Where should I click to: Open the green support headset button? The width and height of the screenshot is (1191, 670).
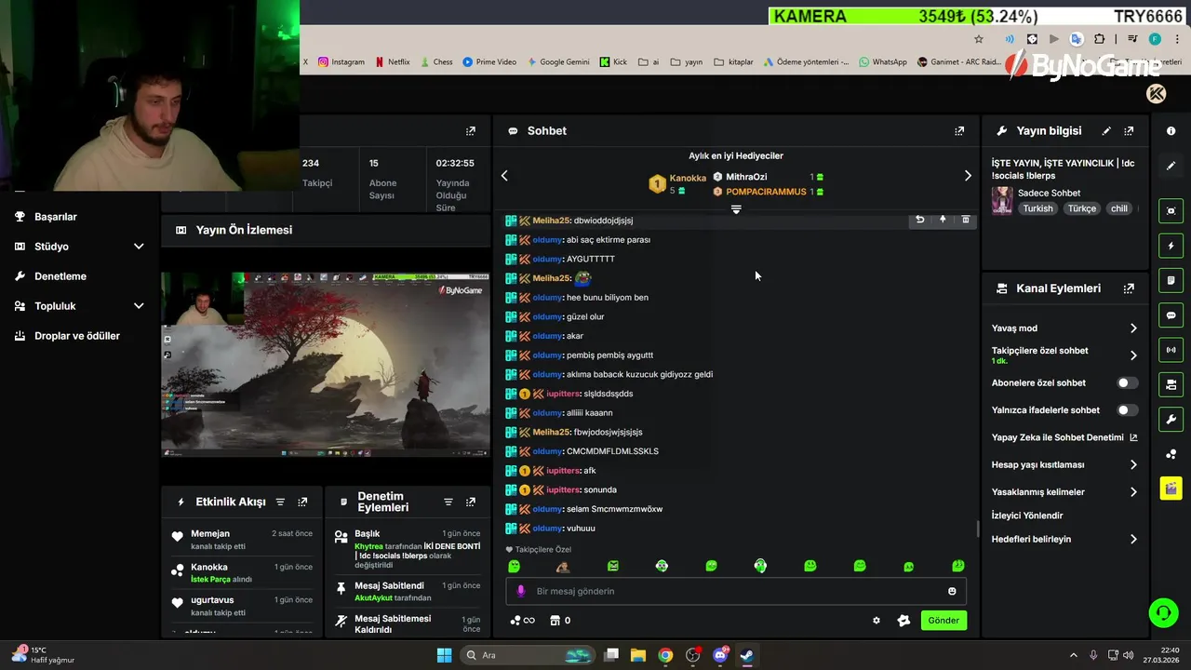(1163, 612)
